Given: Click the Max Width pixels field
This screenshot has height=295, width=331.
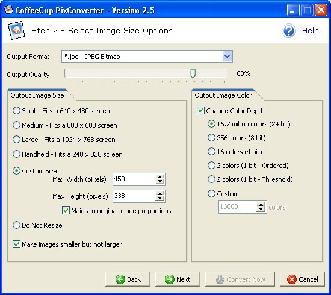Looking at the screenshot, I should [x=134, y=179].
